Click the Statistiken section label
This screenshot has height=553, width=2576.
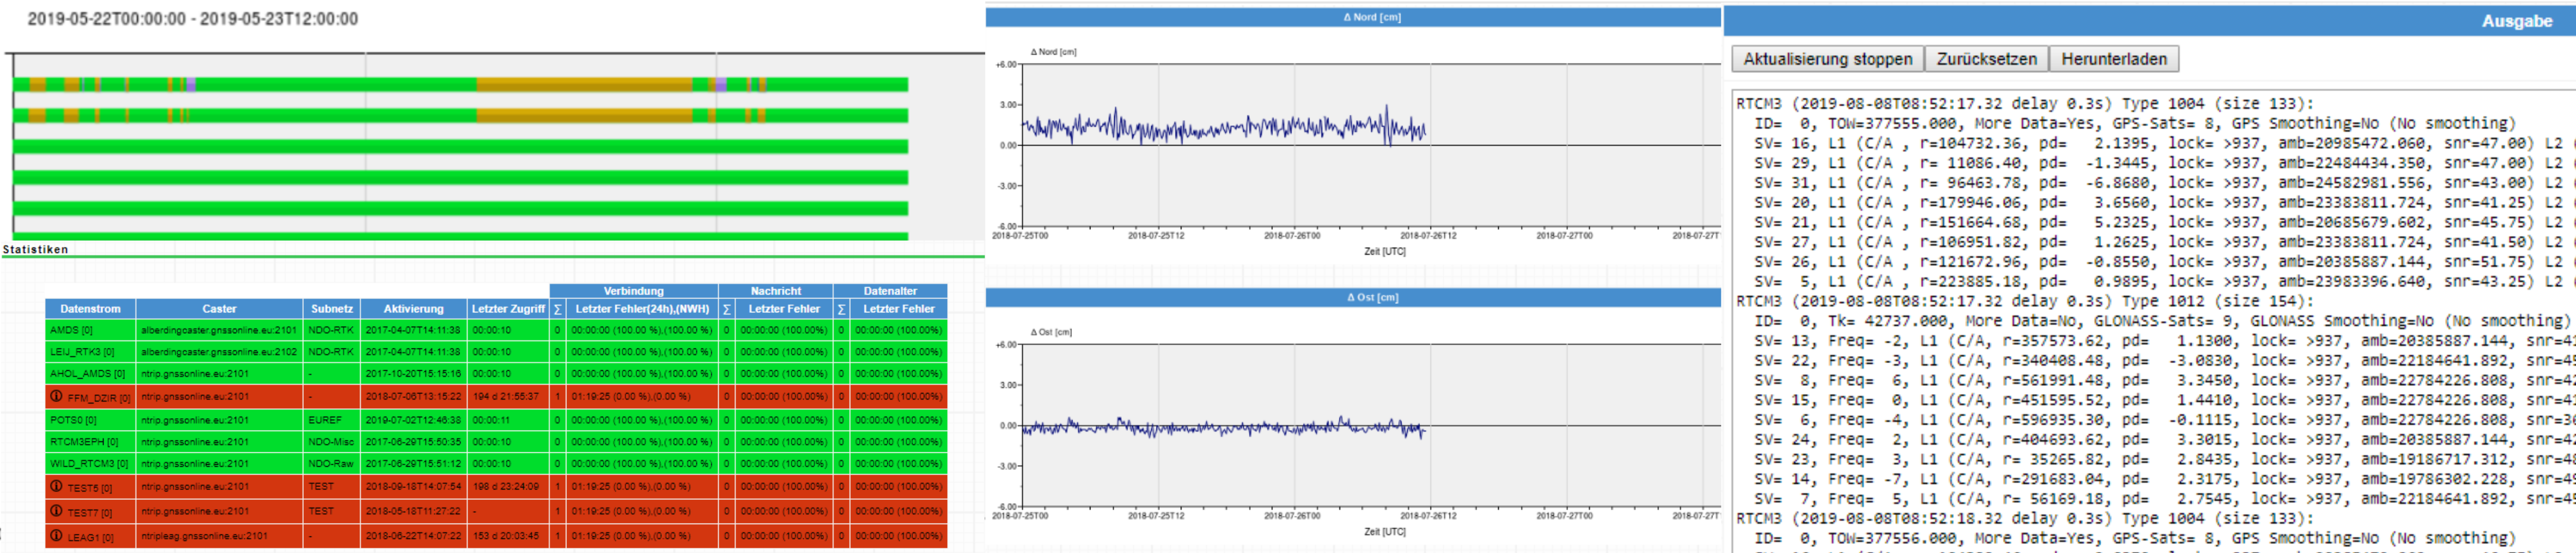(x=35, y=249)
